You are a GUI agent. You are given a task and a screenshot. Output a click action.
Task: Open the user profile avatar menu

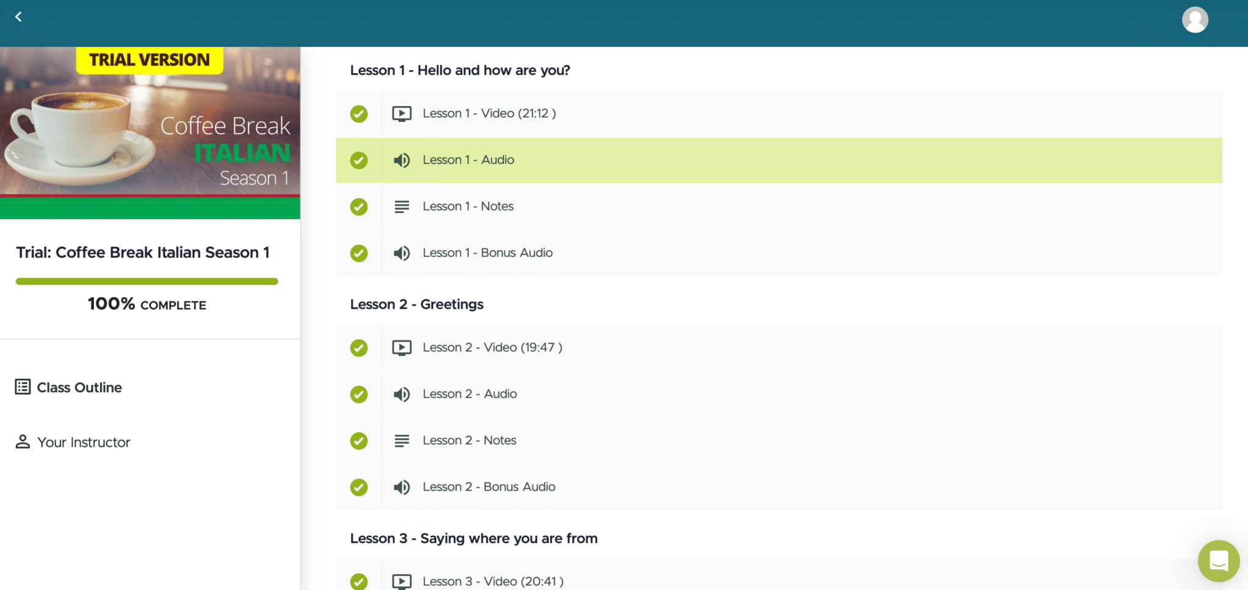(1194, 19)
